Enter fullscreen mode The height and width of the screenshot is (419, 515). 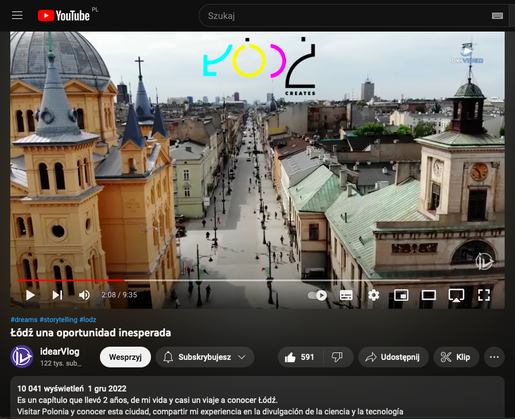click(x=484, y=295)
